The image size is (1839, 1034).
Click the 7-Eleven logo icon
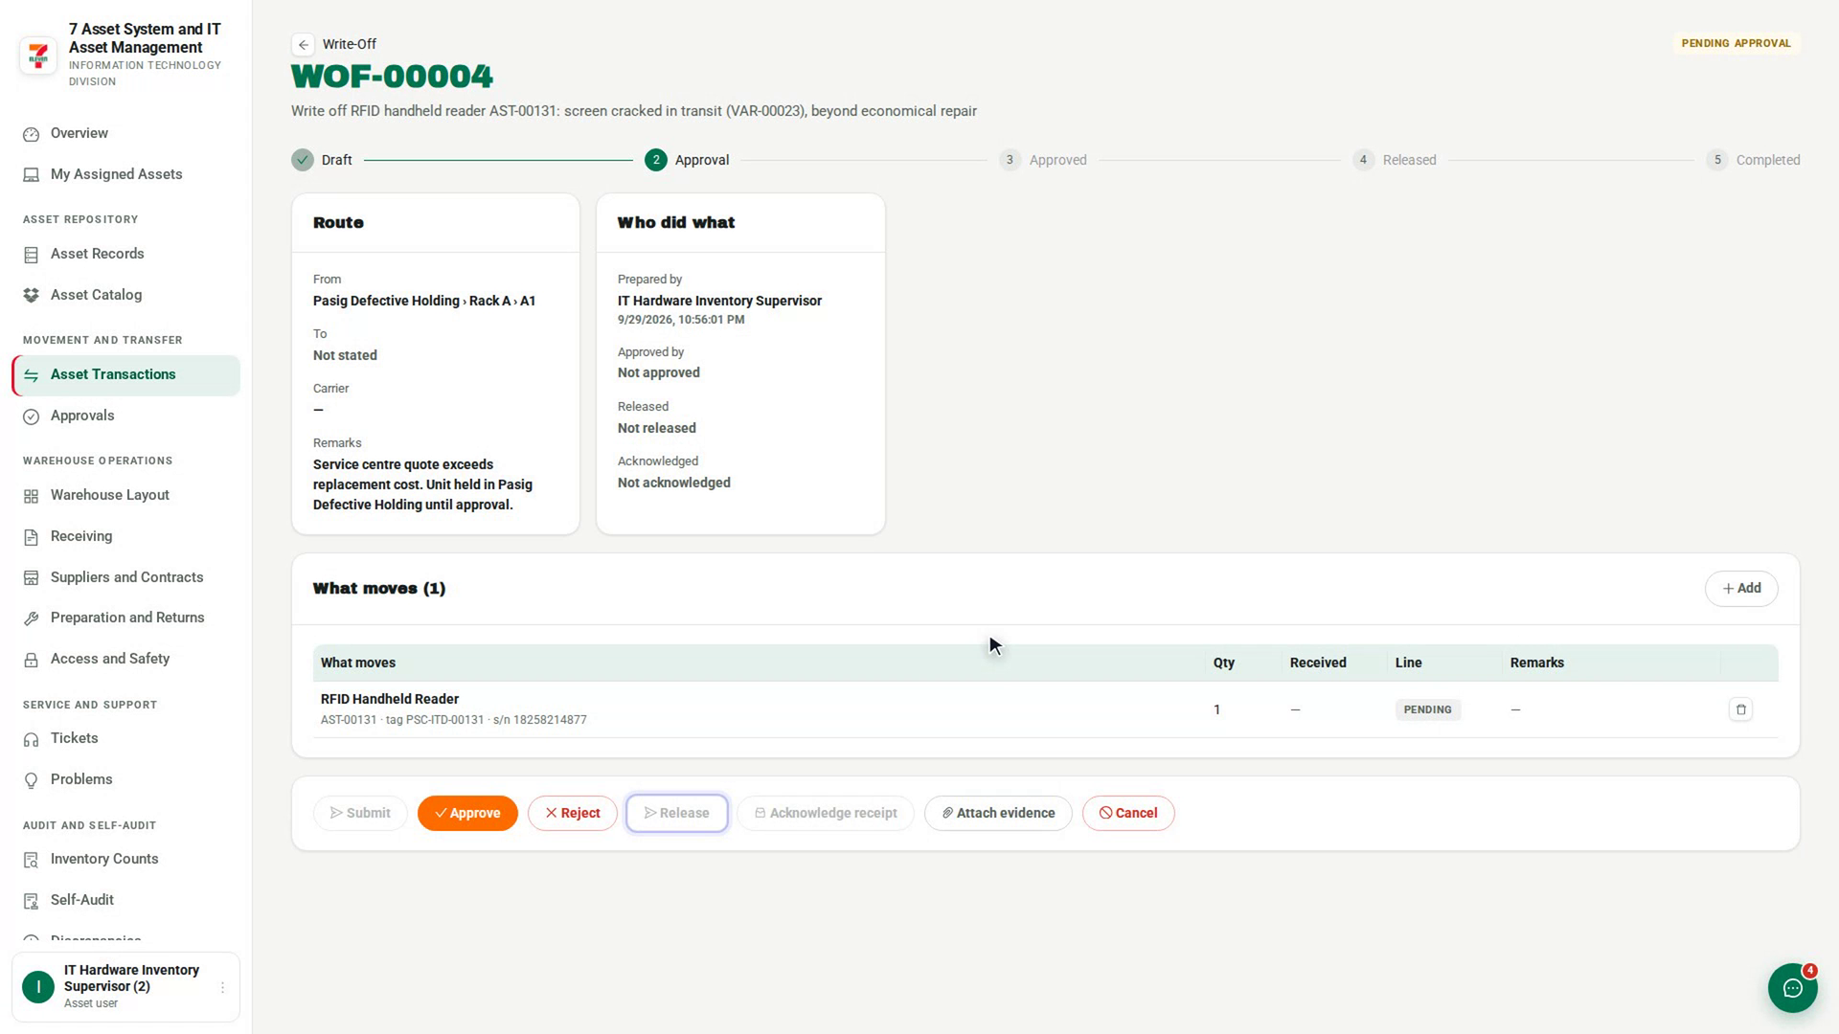pyautogui.click(x=38, y=56)
